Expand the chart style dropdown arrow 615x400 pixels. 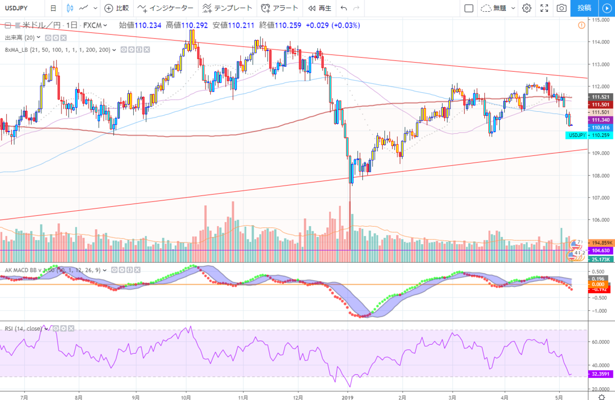pos(96,8)
